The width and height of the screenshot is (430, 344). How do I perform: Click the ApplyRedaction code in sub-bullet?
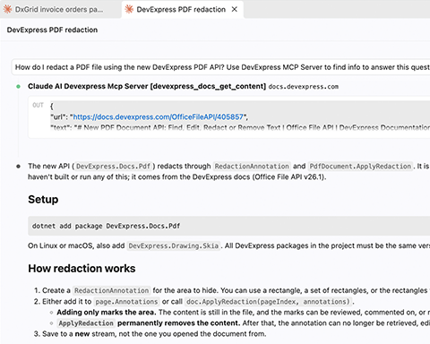click(86, 323)
